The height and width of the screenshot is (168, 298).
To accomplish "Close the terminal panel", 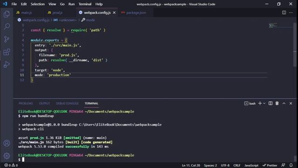I will (291, 103).
